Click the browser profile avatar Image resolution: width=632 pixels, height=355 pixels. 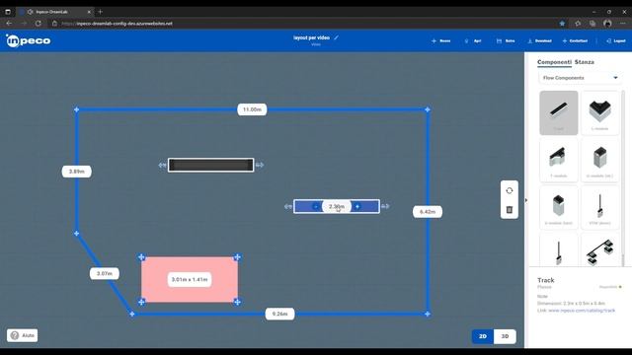(607, 24)
